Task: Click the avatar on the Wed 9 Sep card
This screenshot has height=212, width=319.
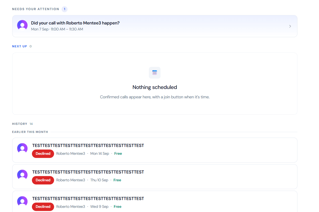Action: pos(22,201)
